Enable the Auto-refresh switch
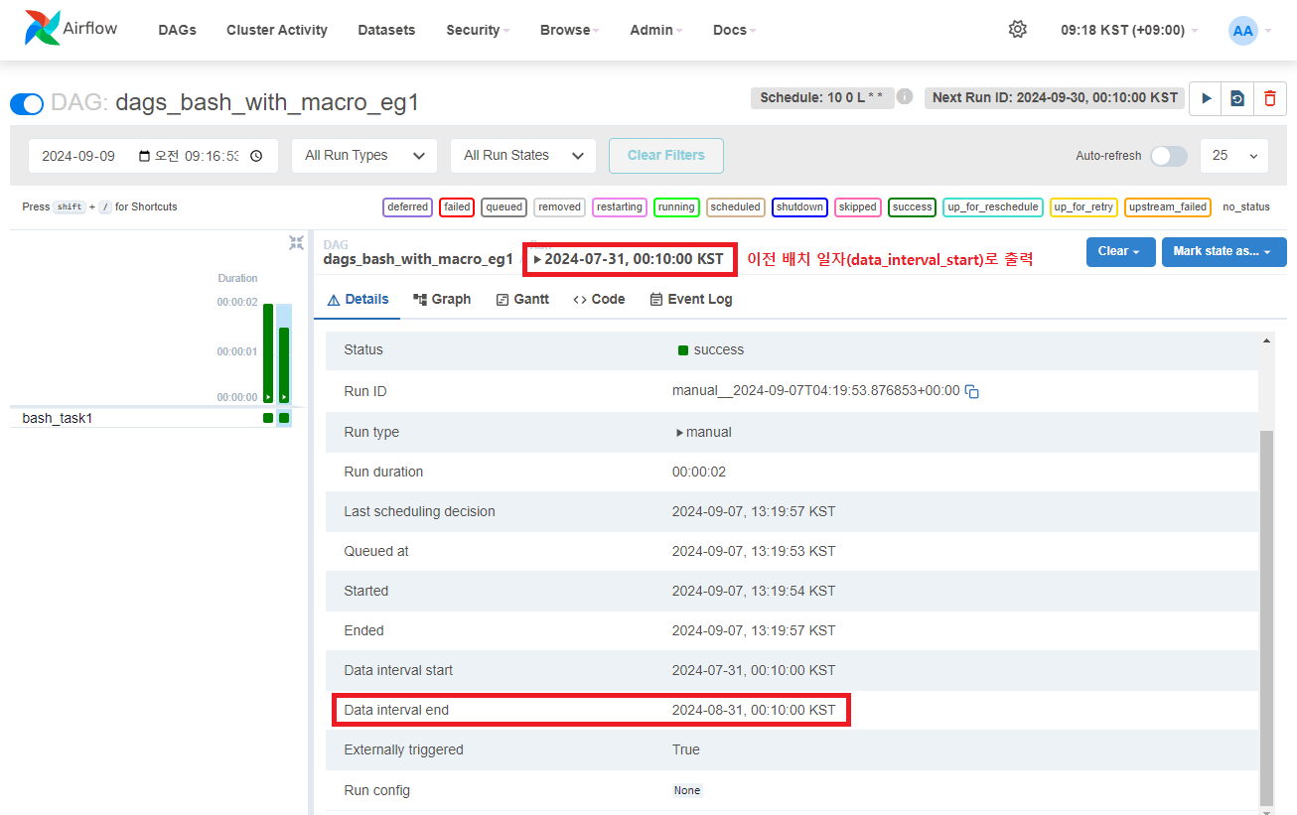The width and height of the screenshot is (1297, 815). (x=1169, y=156)
